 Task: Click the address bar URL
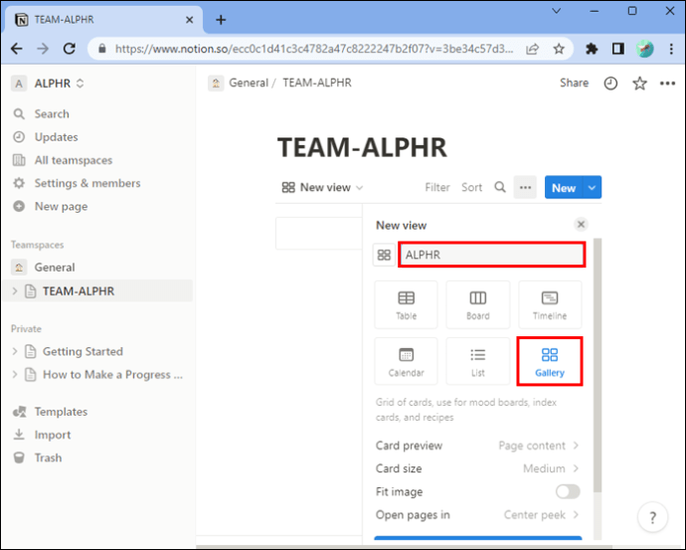tap(314, 49)
